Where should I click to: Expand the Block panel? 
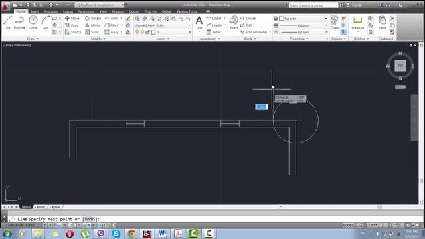point(250,39)
